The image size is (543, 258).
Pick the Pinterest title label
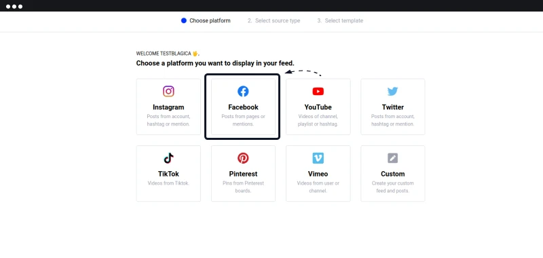coord(243,174)
